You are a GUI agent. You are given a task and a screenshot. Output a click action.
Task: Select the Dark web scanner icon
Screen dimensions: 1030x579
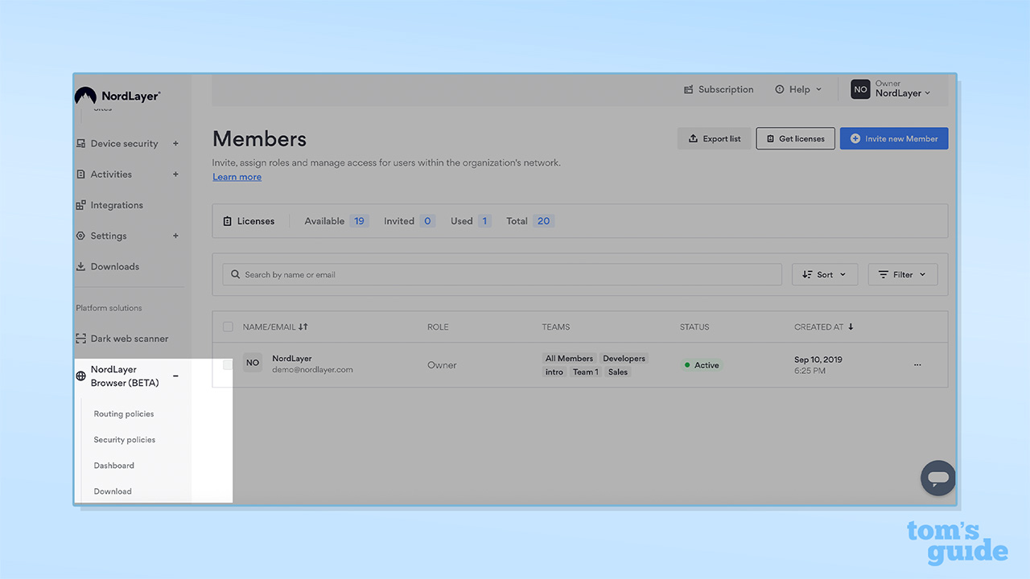[82, 338]
